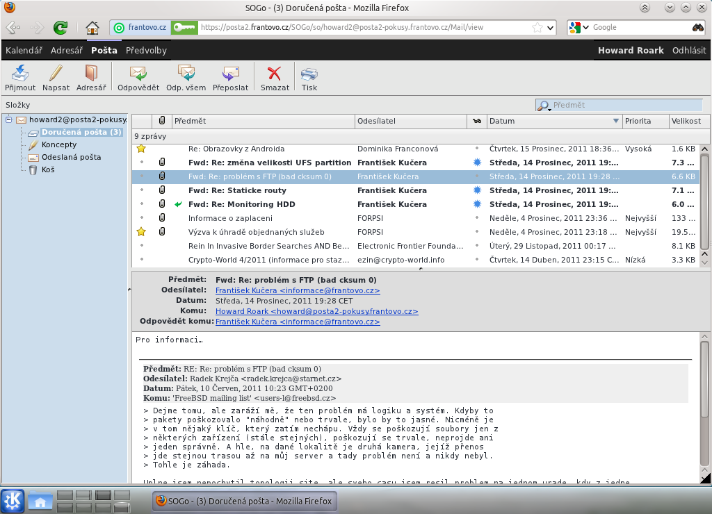The height and width of the screenshot is (514, 712).
Task: Open the Adresář address book toolbar icon
Action: 91,74
